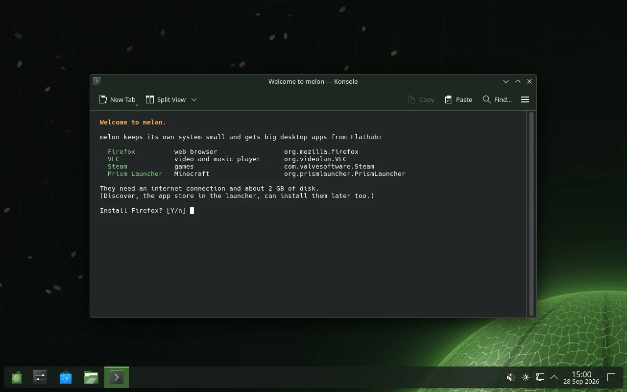Paste from clipboard using Paste button
Screen dimensions: 627x392
click(458, 99)
